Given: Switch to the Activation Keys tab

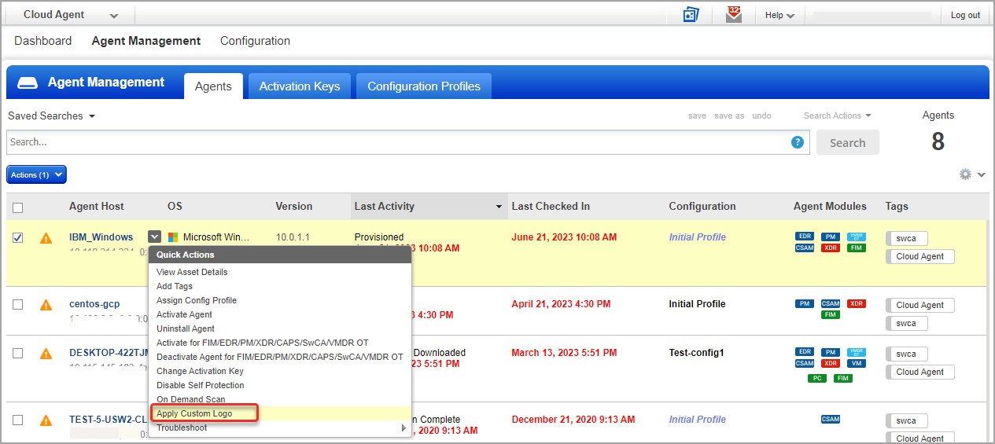Looking at the screenshot, I should 300,86.
